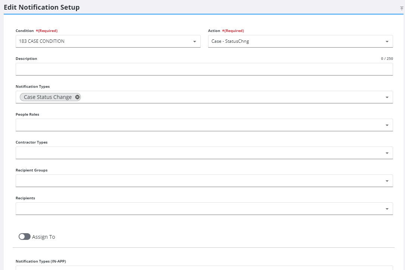Image resolution: width=405 pixels, height=270 pixels.
Task: Click inside the People Roles field
Action: click(x=186, y=125)
